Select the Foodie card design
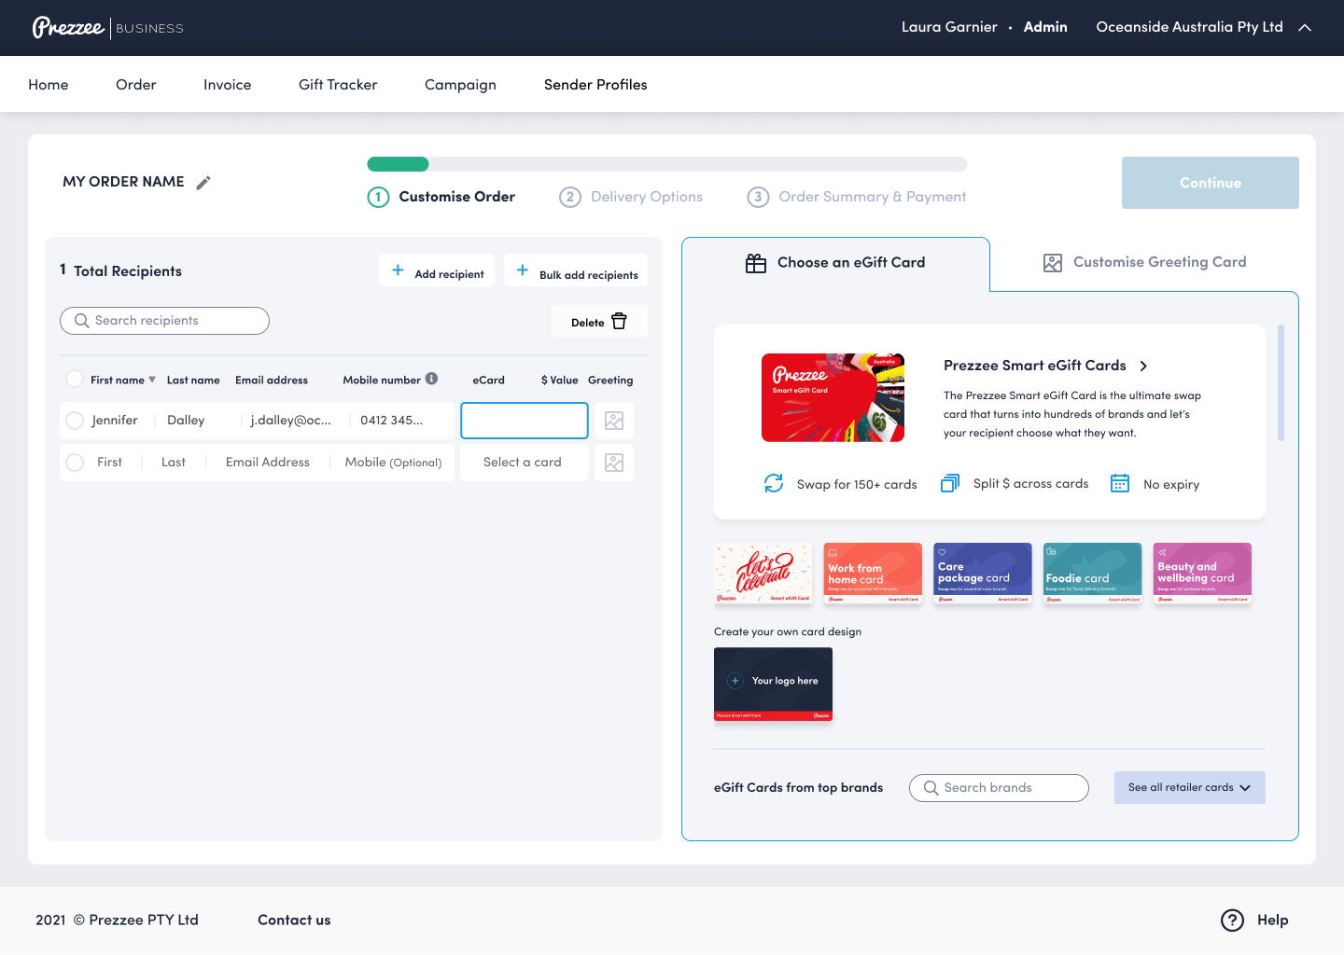 coord(1092,574)
